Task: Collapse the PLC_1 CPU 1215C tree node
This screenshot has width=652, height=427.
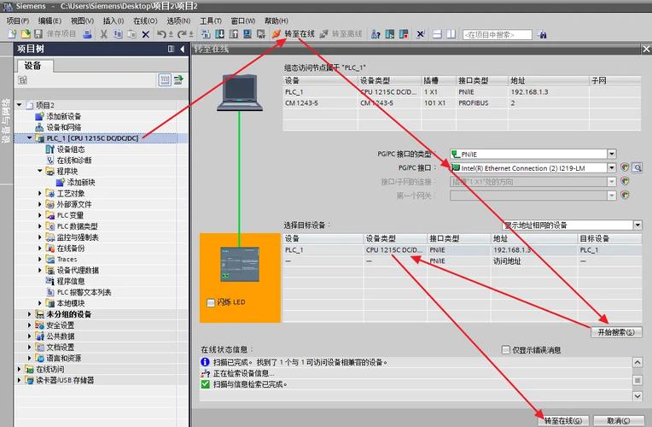Action: pos(30,137)
